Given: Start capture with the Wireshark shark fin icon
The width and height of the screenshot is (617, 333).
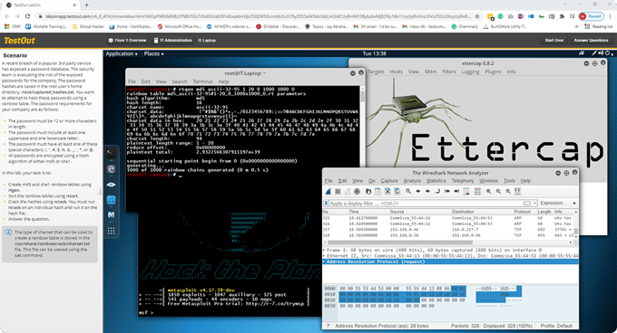Looking at the screenshot, I should pyautogui.click(x=328, y=192).
